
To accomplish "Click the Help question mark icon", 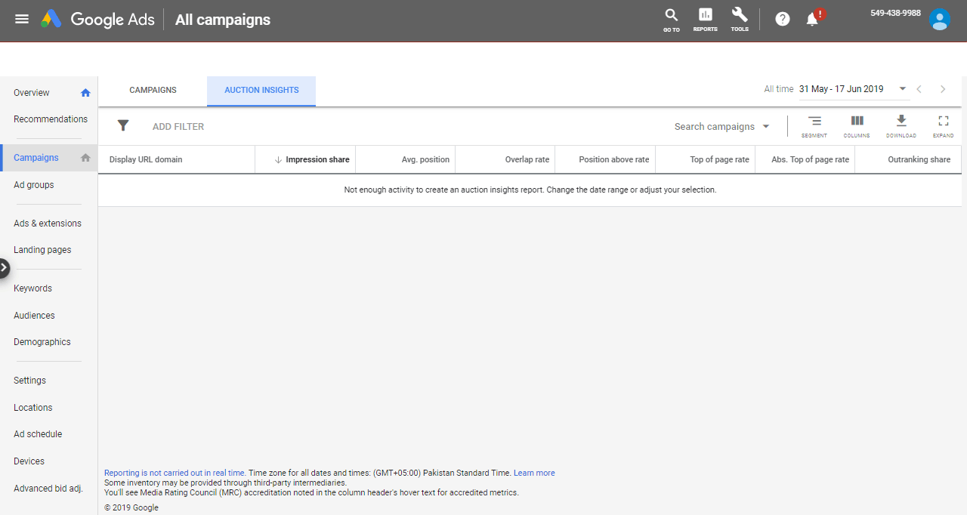I will coord(783,19).
